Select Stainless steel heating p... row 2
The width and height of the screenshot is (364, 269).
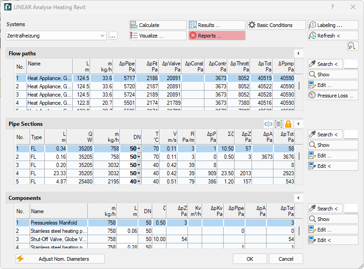click(x=155, y=231)
